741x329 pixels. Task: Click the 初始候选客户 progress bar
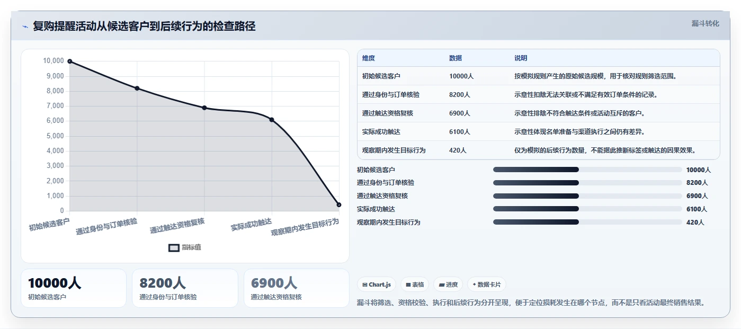(x=587, y=170)
